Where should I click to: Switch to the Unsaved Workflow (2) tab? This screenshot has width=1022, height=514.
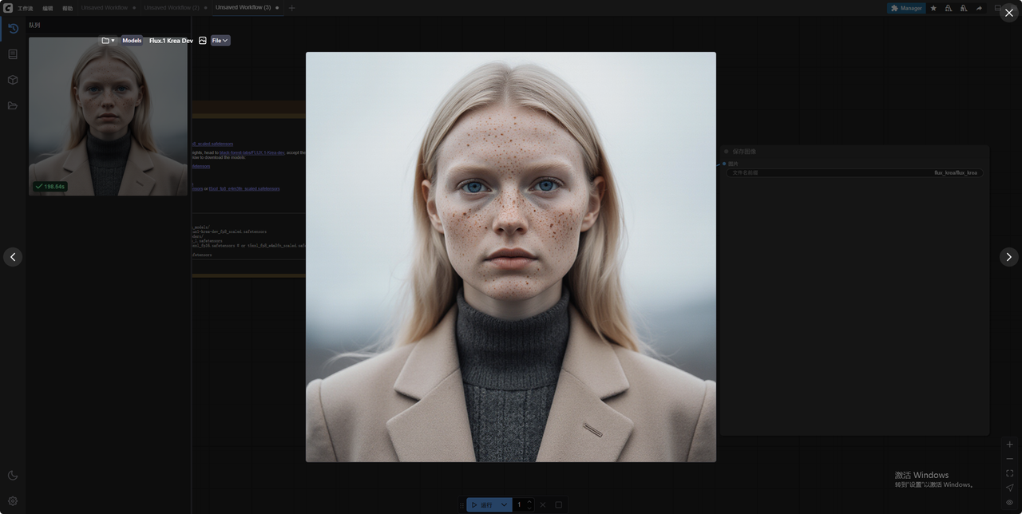pyautogui.click(x=172, y=8)
